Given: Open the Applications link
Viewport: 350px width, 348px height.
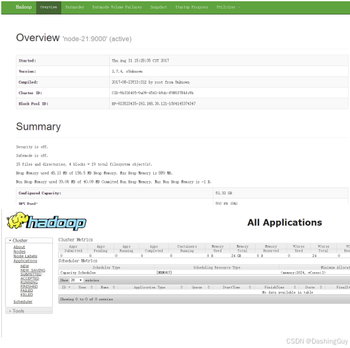Looking at the screenshot, I should (25, 261).
